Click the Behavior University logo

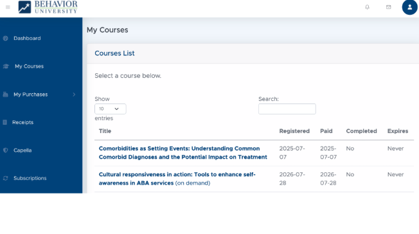click(x=48, y=7)
